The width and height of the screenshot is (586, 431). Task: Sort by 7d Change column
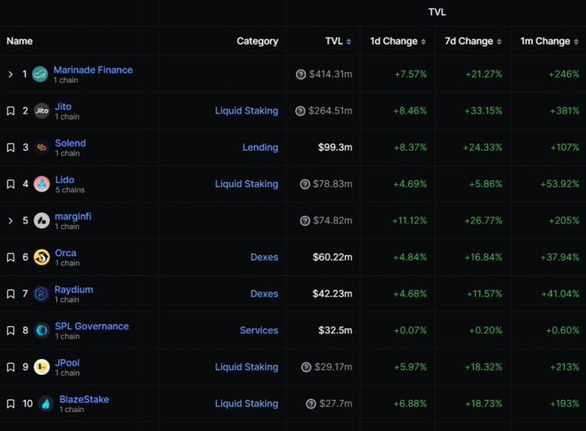coord(473,41)
